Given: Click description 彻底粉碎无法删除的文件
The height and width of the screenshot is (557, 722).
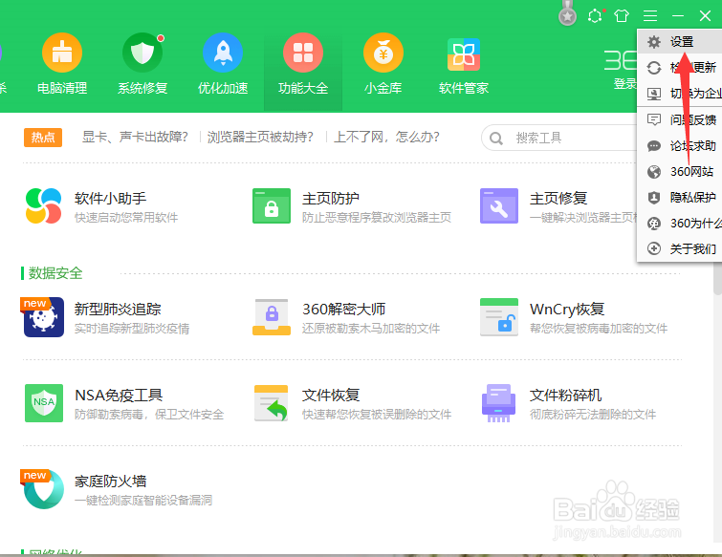Looking at the screenshot, I should click(593, 415).
